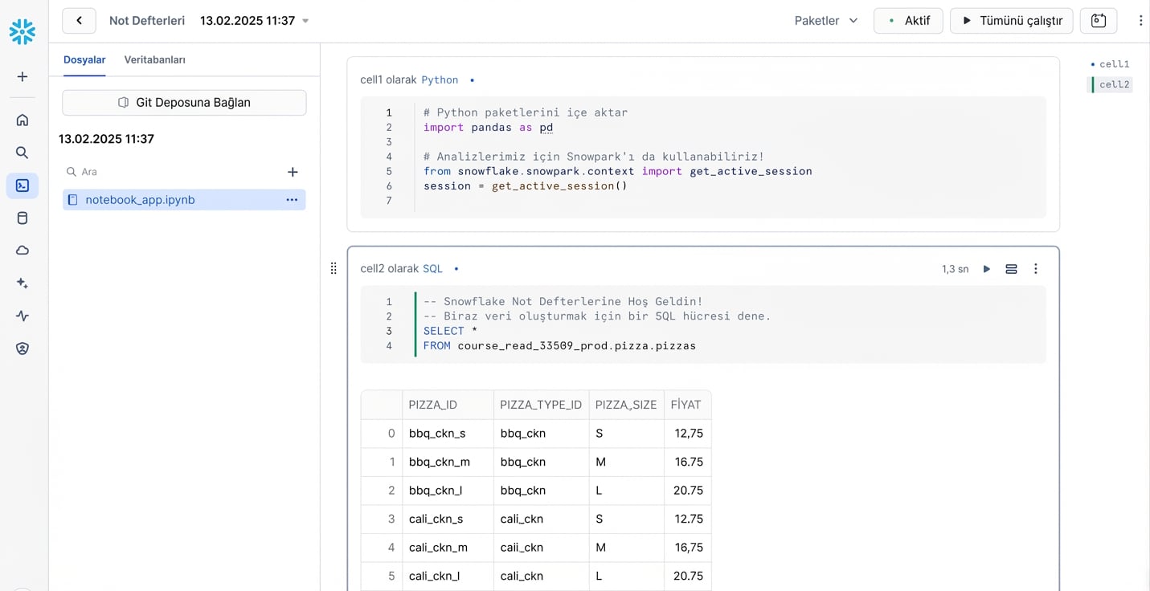1150x591 pixels.
Task: Open Home from the left sidebar
Action: [x=22, y=119]
